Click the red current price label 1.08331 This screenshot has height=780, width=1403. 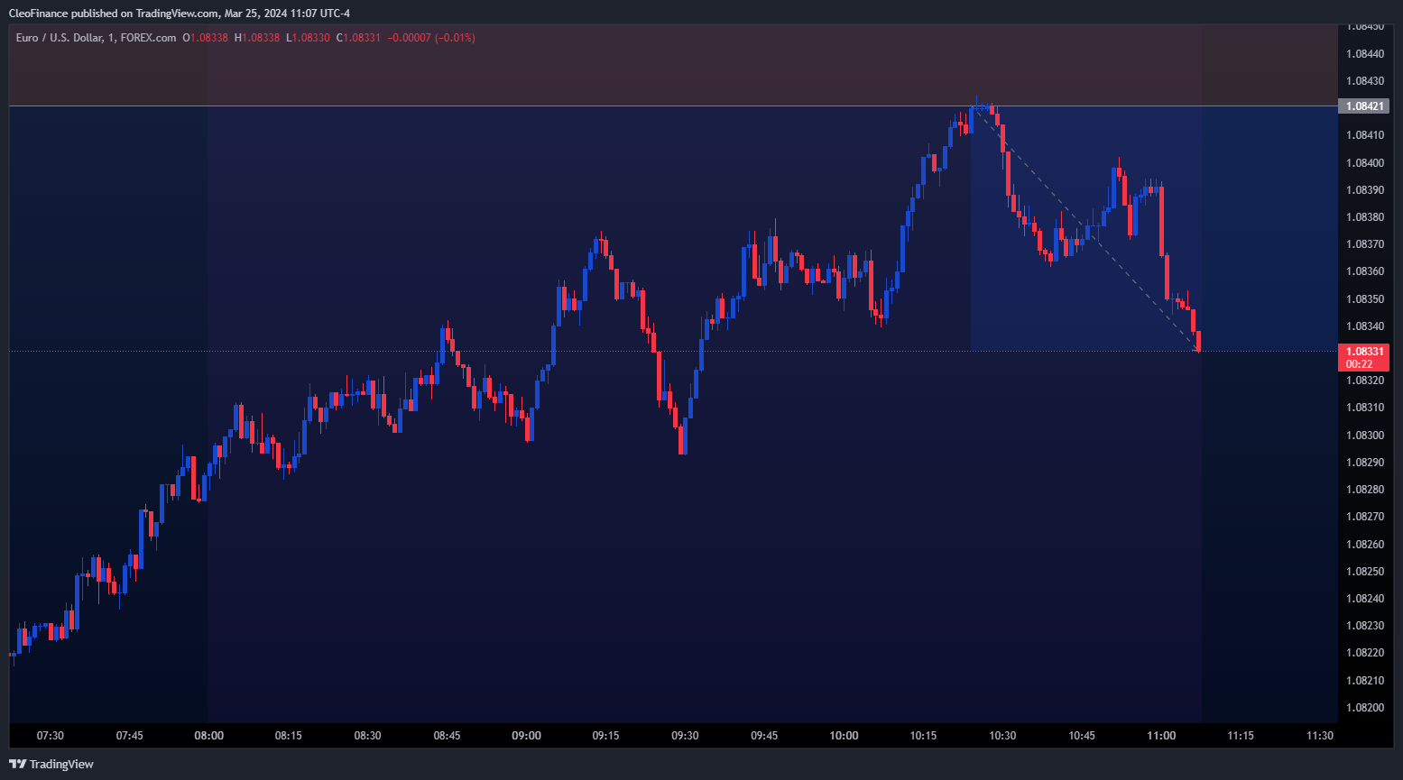[1363, 351]
